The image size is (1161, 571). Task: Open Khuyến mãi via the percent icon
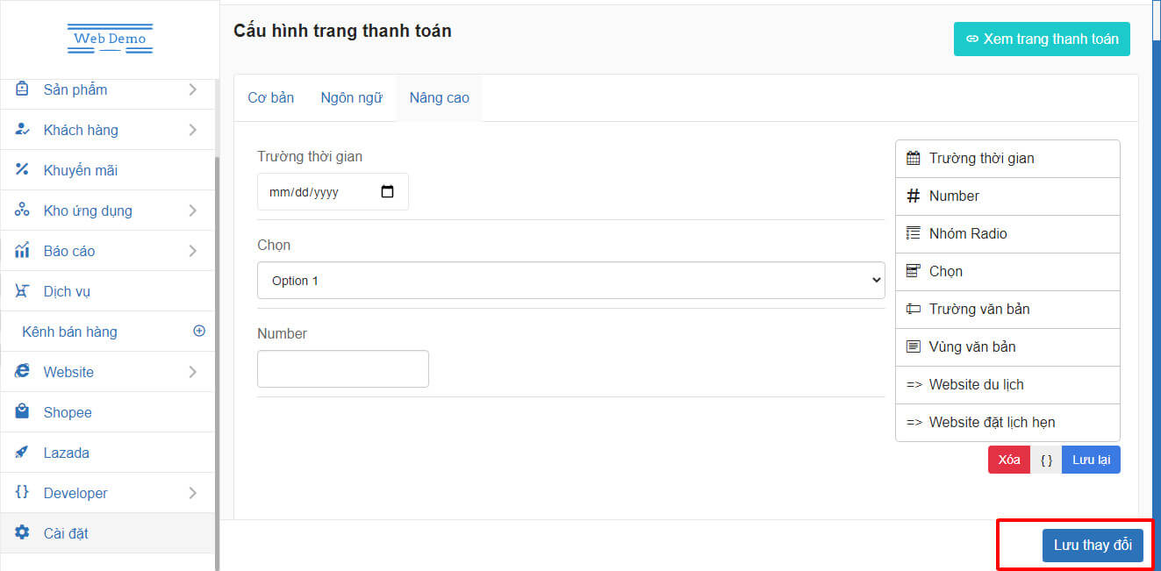click(x=23, y=169)
